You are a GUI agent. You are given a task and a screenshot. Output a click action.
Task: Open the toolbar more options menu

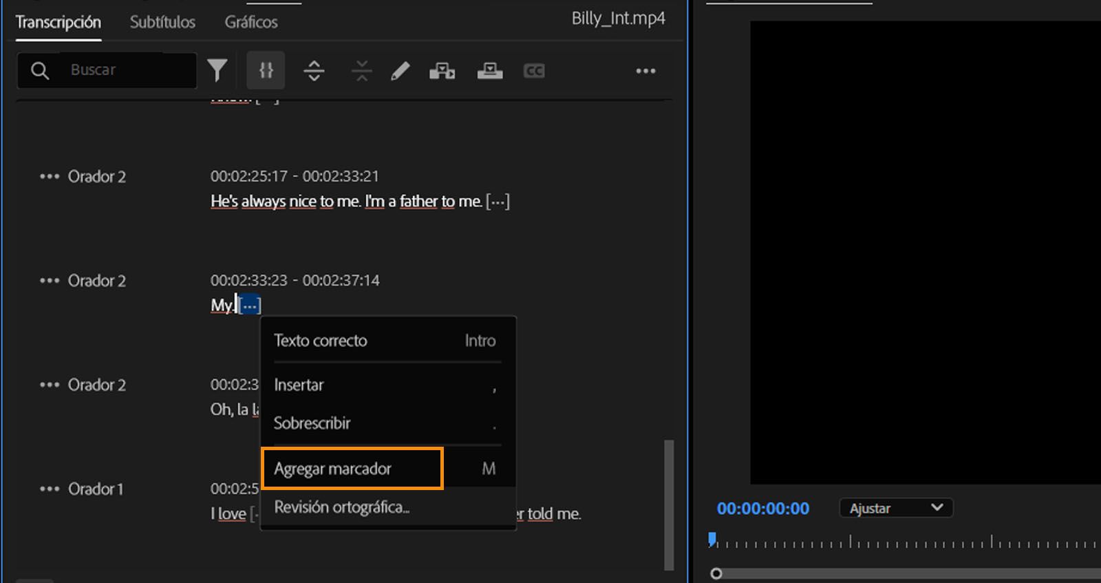(x=645, y=71)
